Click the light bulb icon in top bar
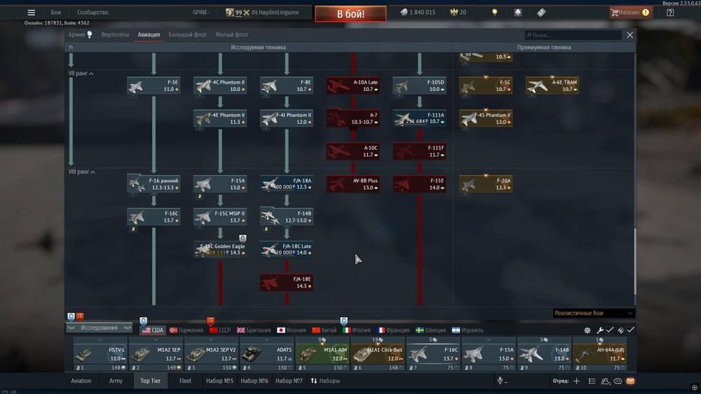The height and width of the screenshot is (394, 701). (x=494, y=13)
